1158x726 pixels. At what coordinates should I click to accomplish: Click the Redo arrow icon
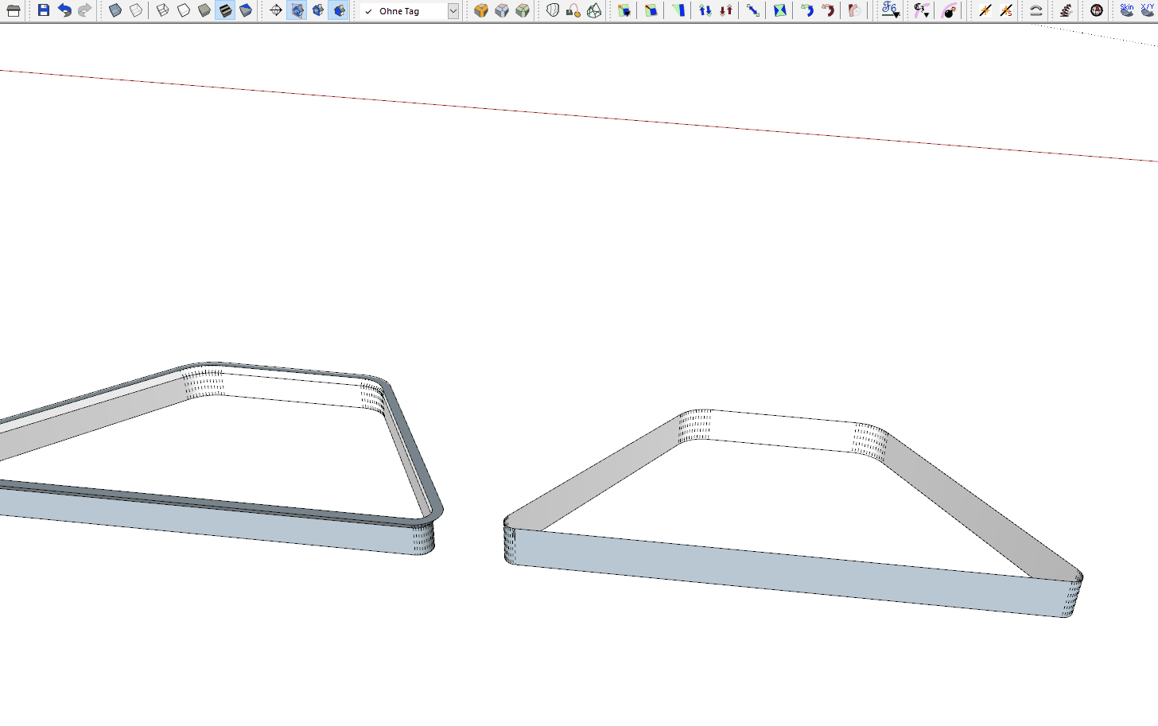click(x=84, y=10)
